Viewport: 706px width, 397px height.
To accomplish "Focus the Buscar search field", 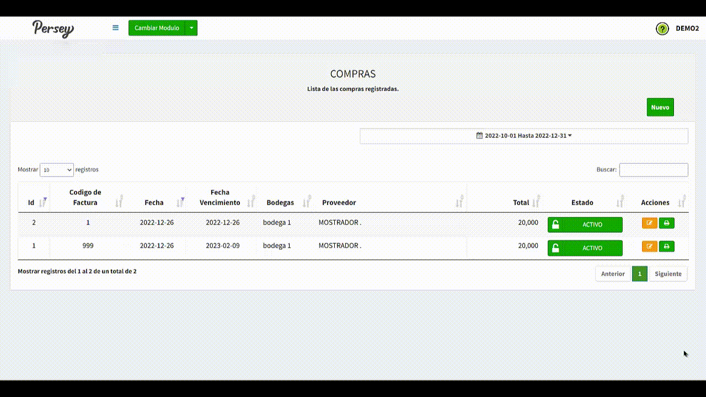I will 653,170.
